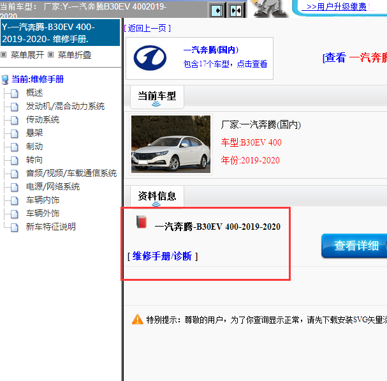The width and height of the screenshot is (387, 381).
Task: Click the 特别提示 SVG notice text
Action: 267,320
